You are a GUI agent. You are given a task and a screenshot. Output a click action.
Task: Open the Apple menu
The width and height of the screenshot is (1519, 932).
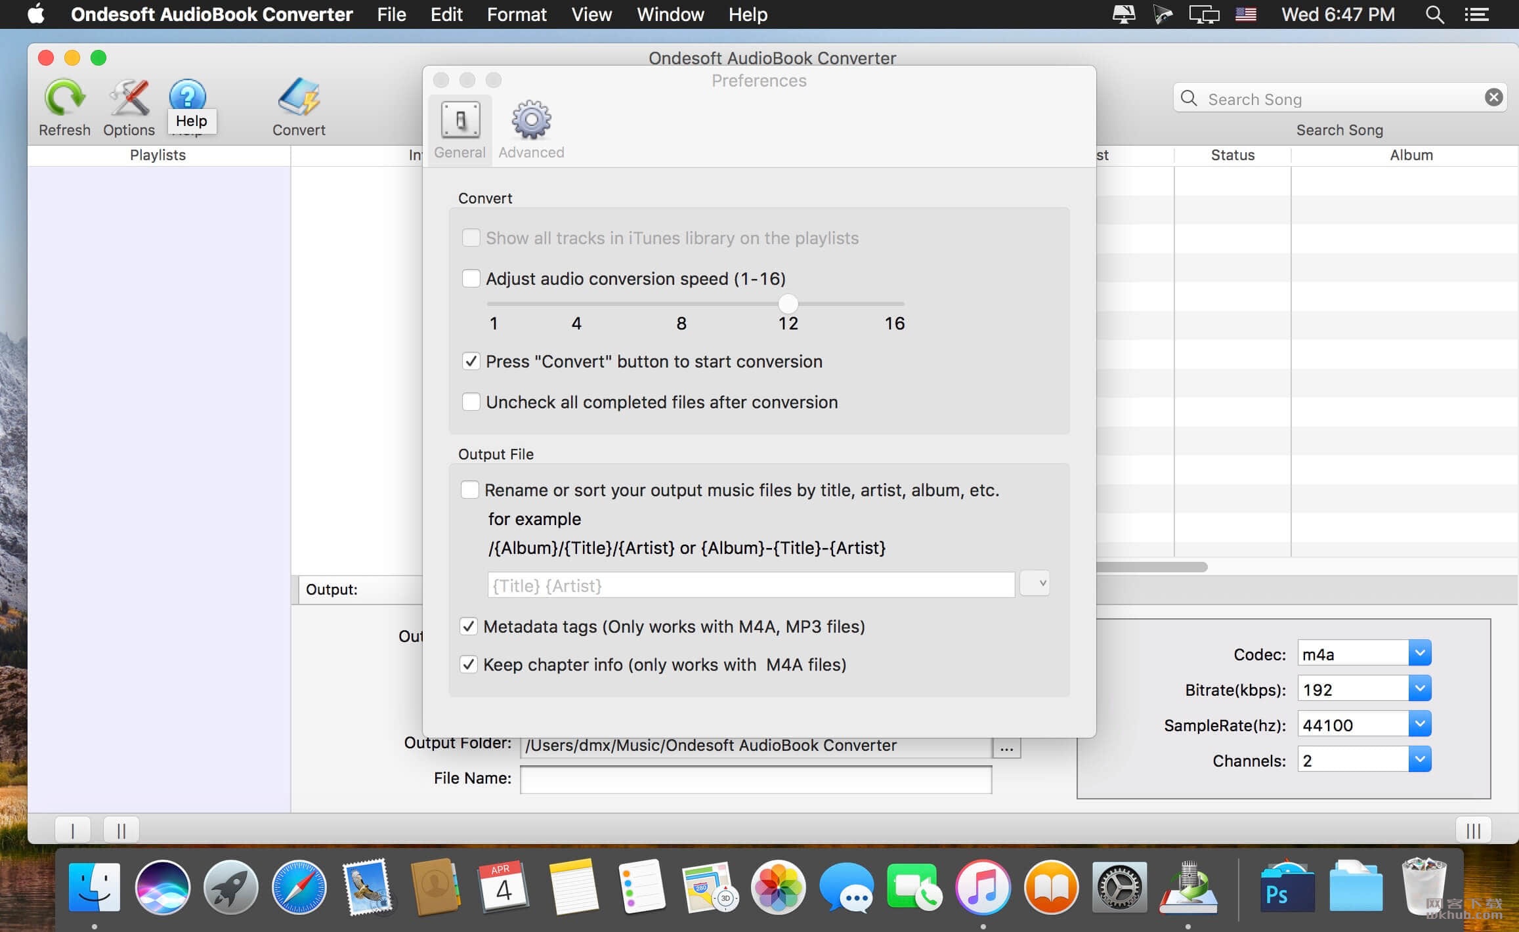click(36, 14)
